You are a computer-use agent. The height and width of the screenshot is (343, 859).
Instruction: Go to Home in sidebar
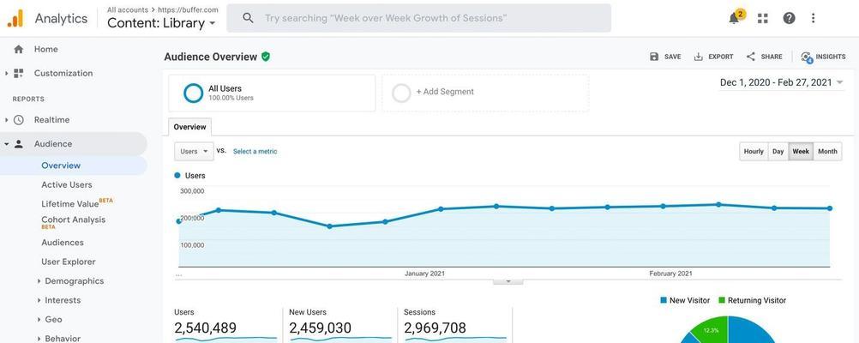pos(46,50)
